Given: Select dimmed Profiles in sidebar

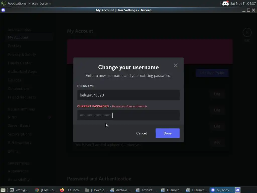Looking at the screenshot, I should pos(29,46).
